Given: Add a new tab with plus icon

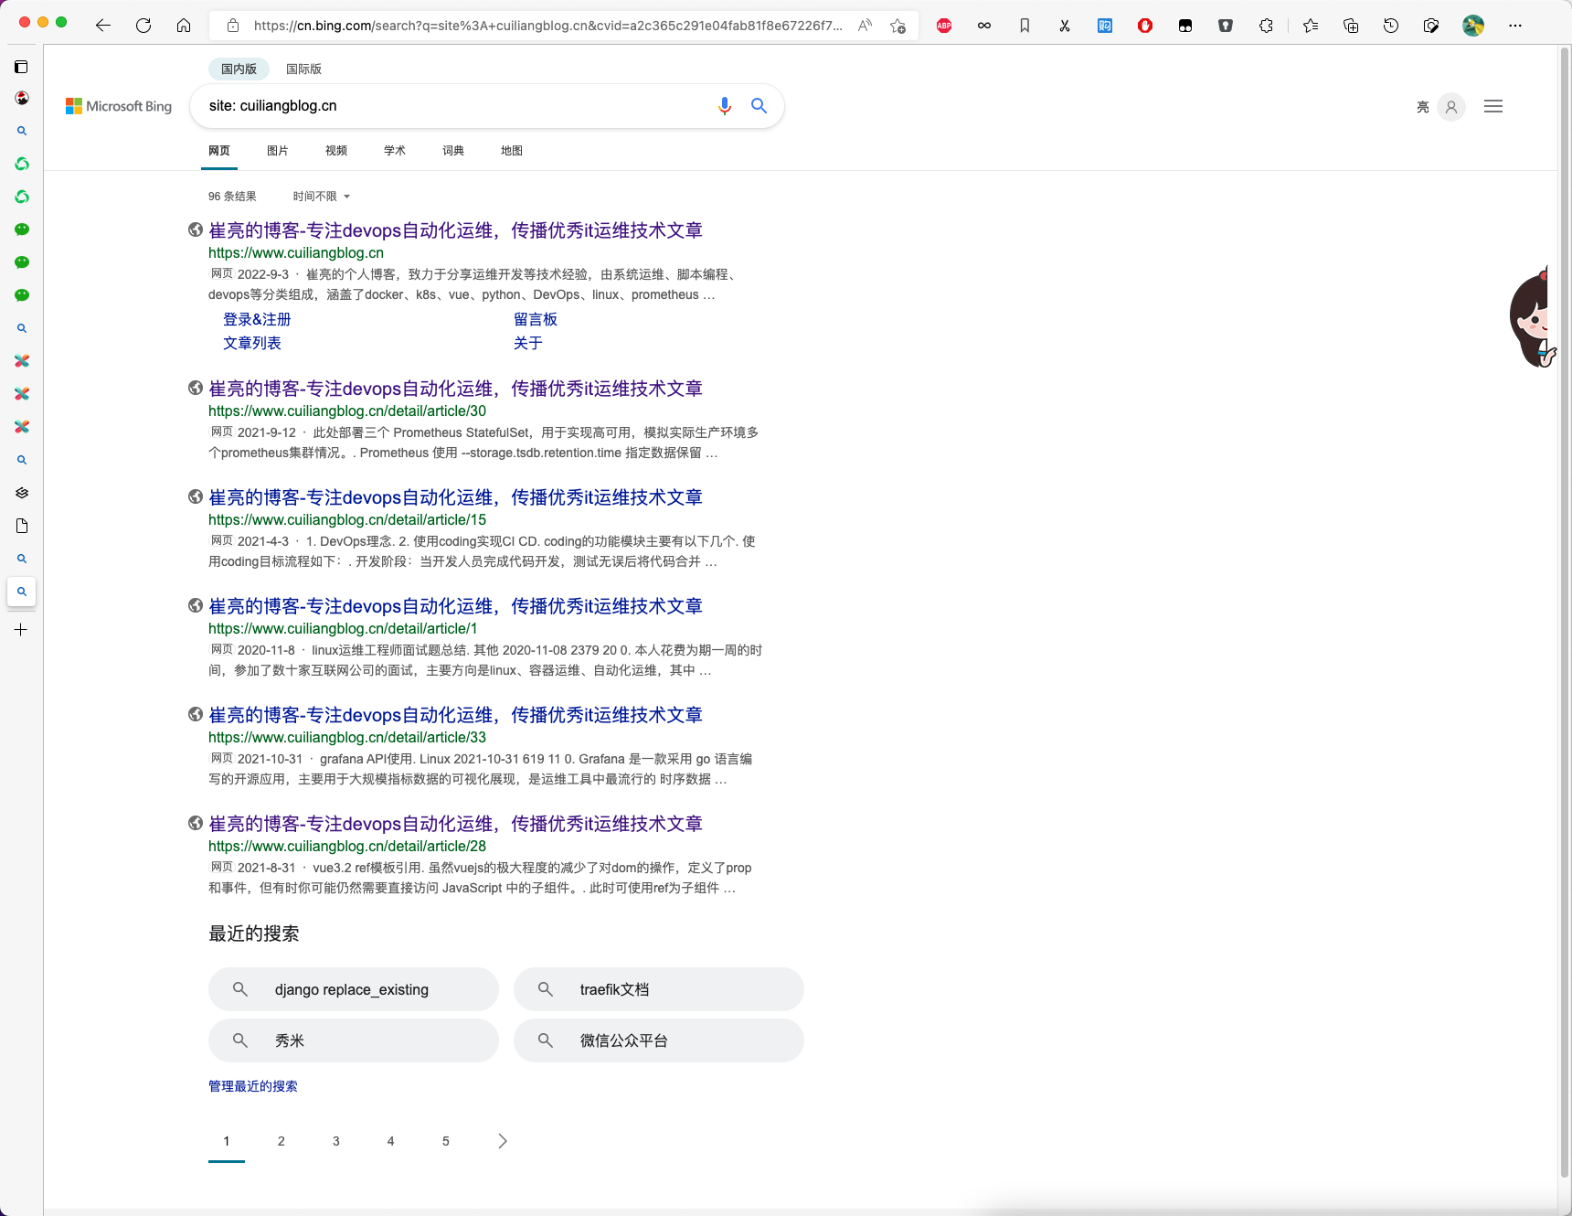Looking at the screenshot, I should pos(21,629).
